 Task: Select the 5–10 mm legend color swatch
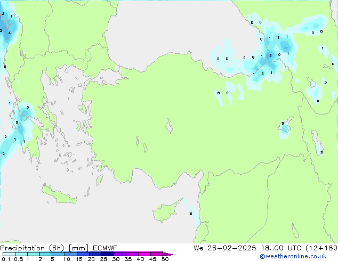coord(59,254)
